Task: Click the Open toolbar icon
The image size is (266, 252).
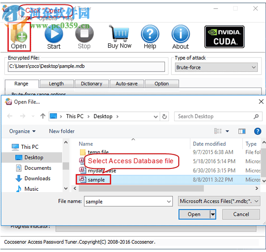Action: [x=19, y=37]
